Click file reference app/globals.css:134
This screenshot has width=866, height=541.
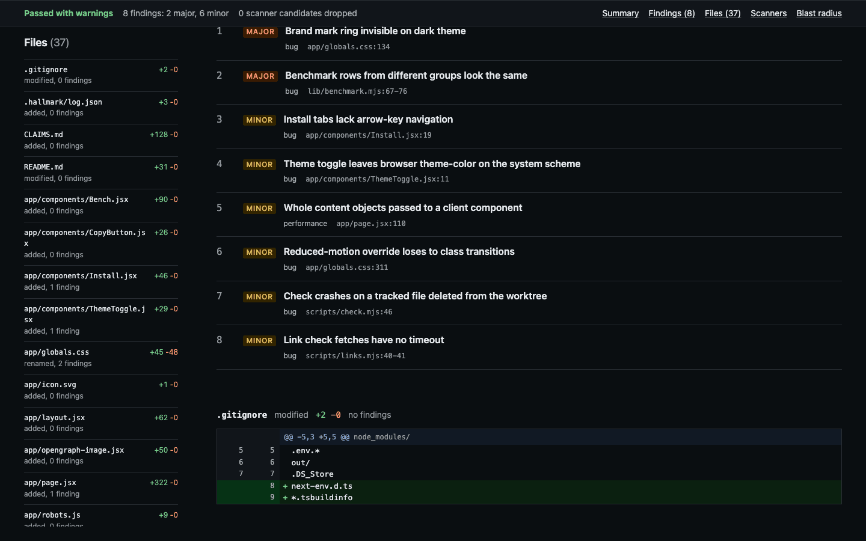(348, 47)
